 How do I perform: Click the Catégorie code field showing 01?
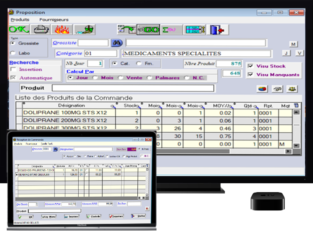(101, 53)
